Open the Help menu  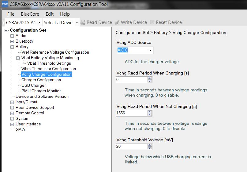pos(65,14)
